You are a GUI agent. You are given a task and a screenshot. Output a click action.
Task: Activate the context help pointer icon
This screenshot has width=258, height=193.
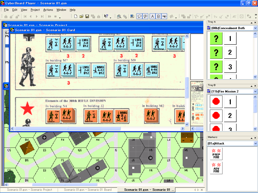106,16
